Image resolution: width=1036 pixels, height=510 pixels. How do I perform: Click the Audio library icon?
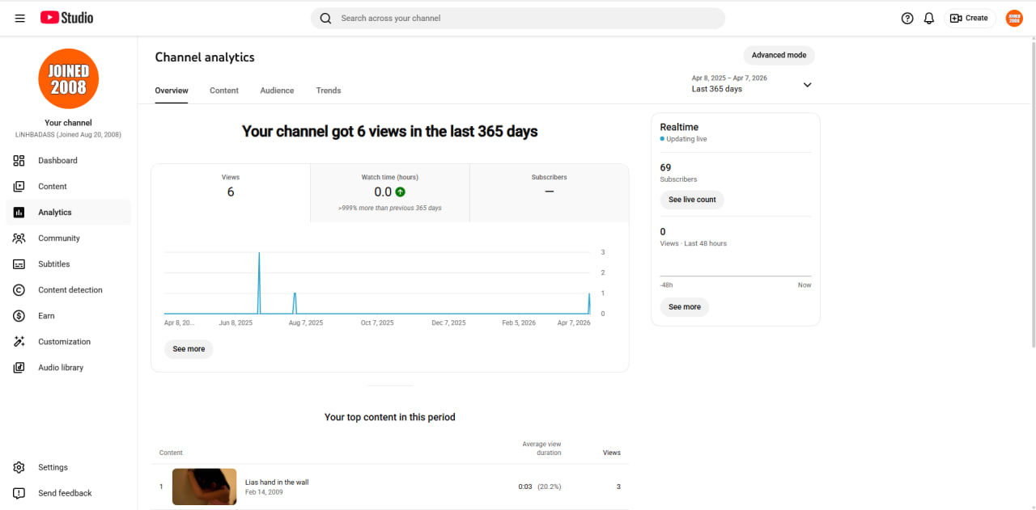[19, 368]
